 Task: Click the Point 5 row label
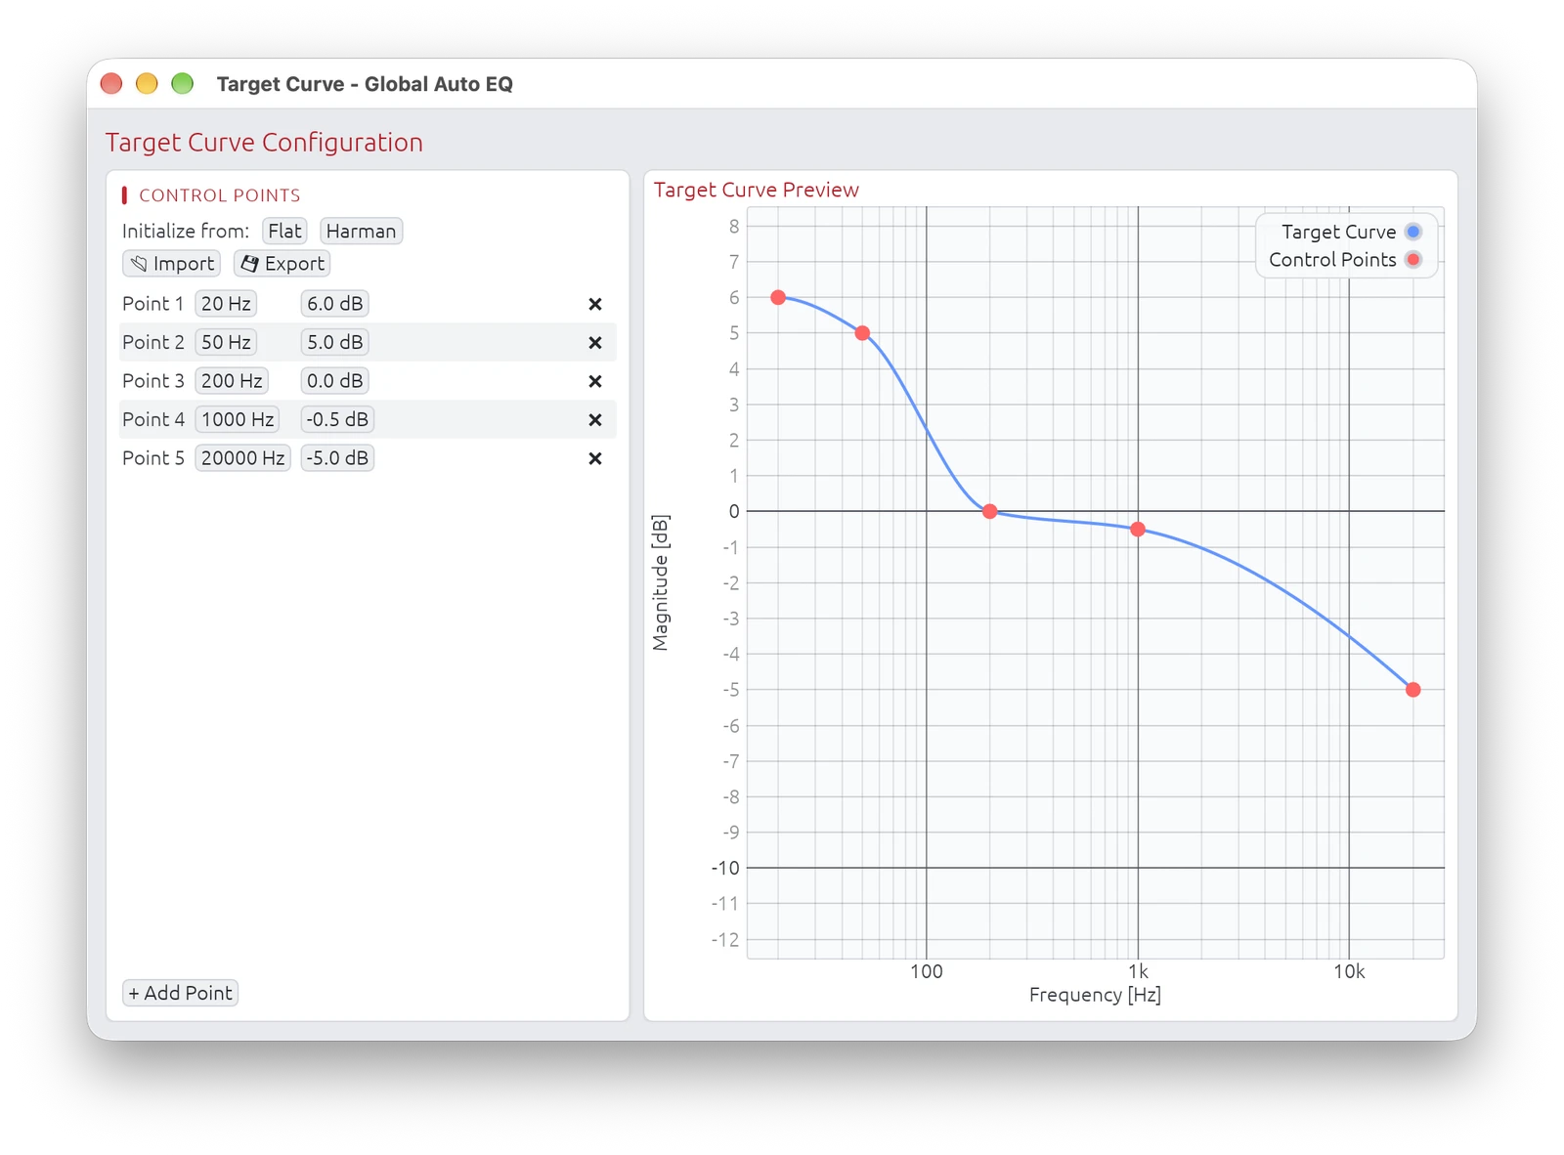[153, 458]
